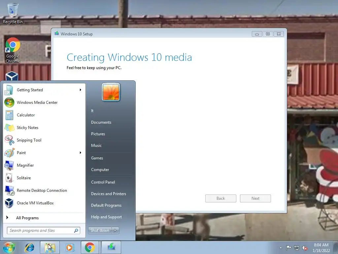Close the Windows 10 Setup window
The image size is (338, 254).
279,34
